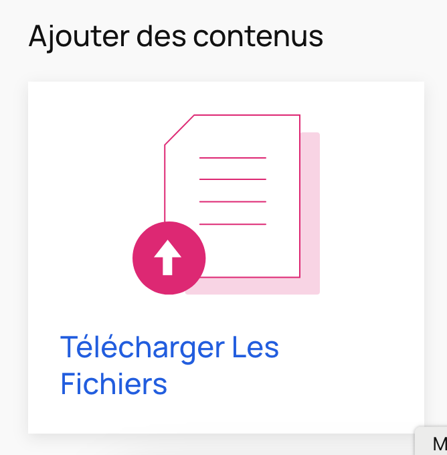Click the pink text lines inside the document
Screen dimensions: 447x455
click(x=233, y=191)
